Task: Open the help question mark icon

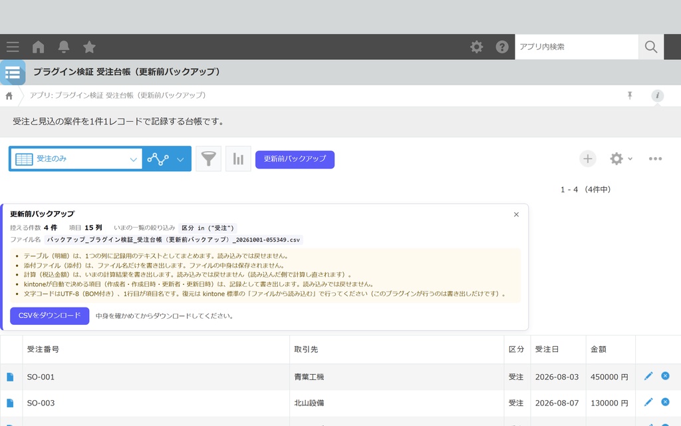Action: 502,47
